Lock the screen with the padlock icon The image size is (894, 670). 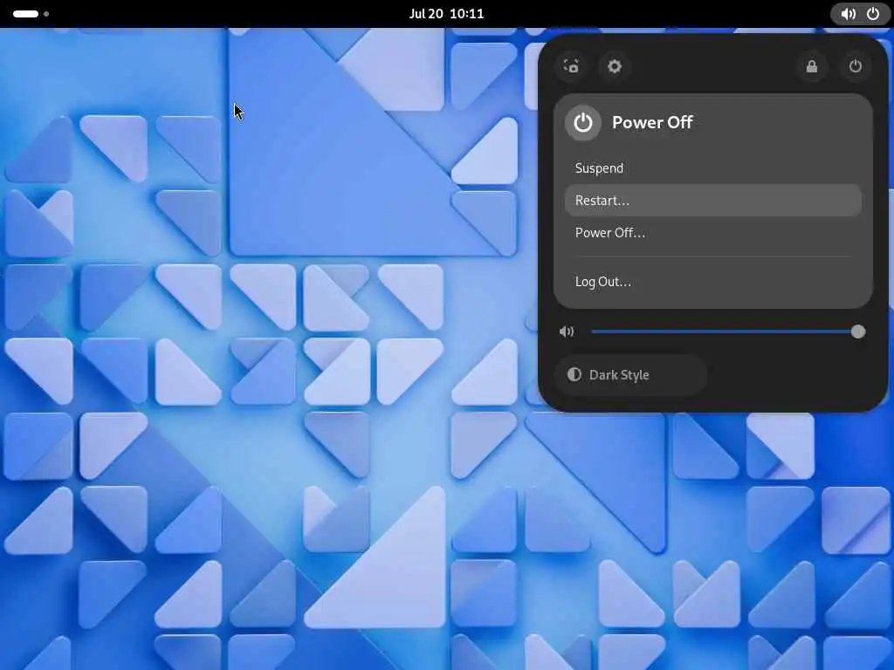(812, 66)
